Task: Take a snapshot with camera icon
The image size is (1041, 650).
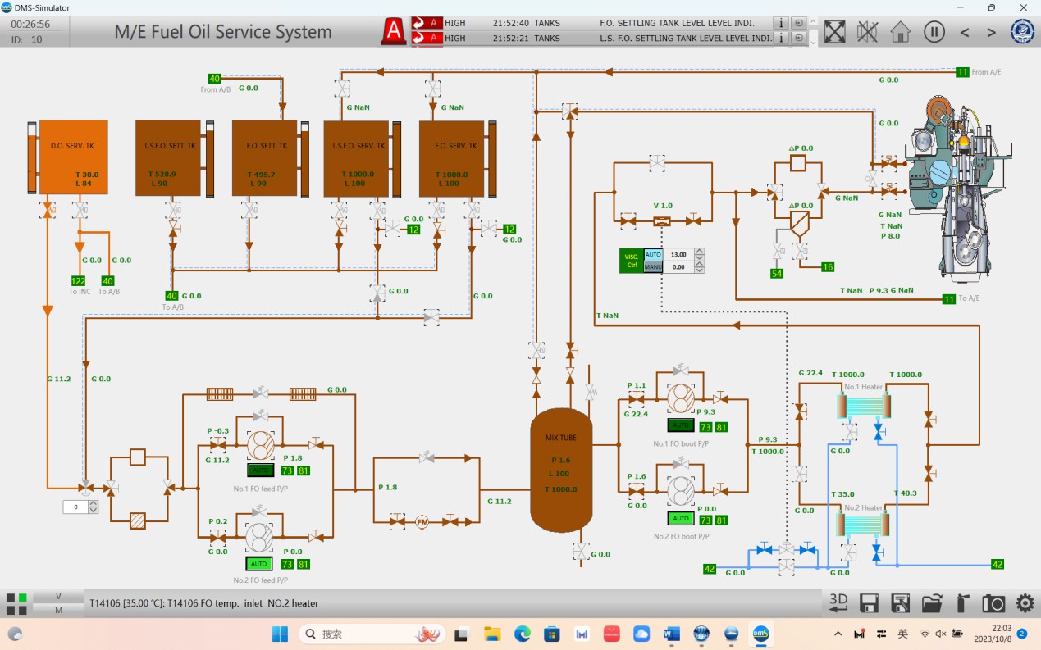Action: pyautogui.click(x=993, y=603)
